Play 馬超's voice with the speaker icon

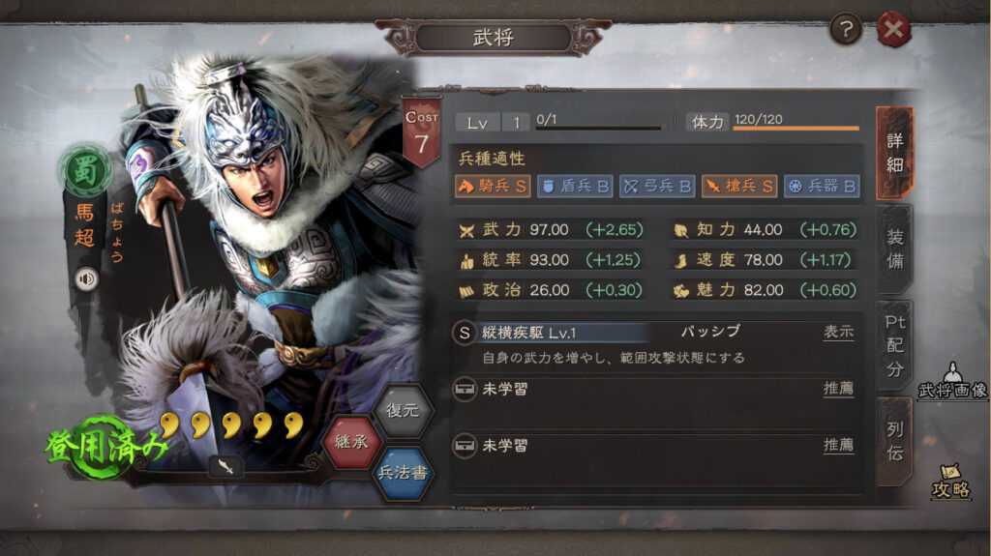tap(86, 278)
